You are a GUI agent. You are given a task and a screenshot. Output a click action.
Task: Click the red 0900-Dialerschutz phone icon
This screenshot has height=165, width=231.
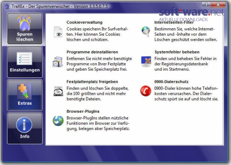146,91
